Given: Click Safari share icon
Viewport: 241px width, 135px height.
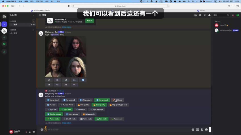Looking at the screenshot, I should (229, 6).
